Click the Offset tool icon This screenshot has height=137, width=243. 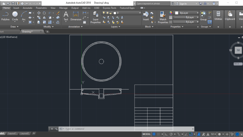click(x=58, y=22)
